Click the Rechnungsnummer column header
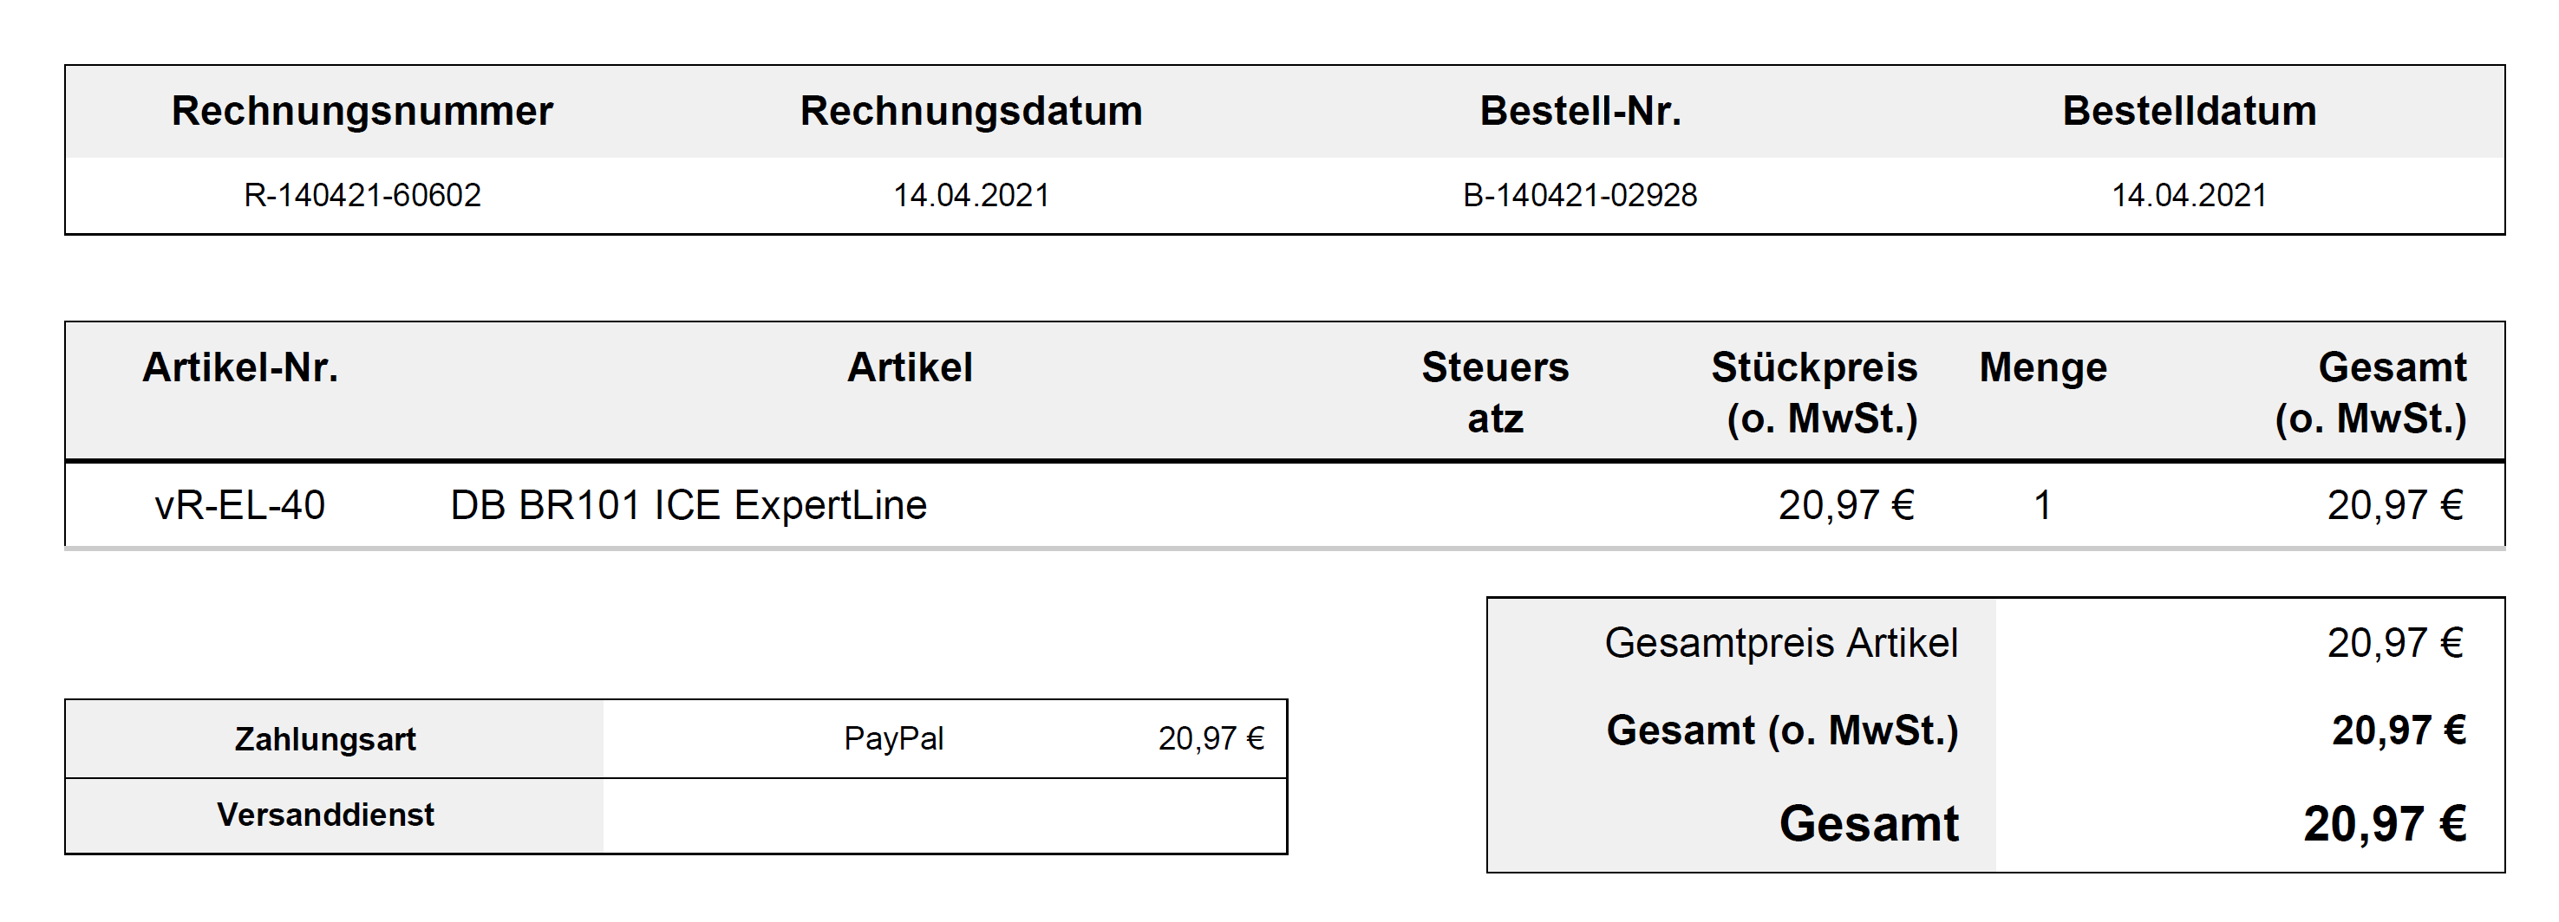 coord(362,111)
